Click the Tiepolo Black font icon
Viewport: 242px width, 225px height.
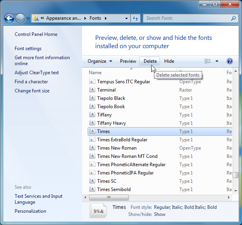tap(92, 98)
